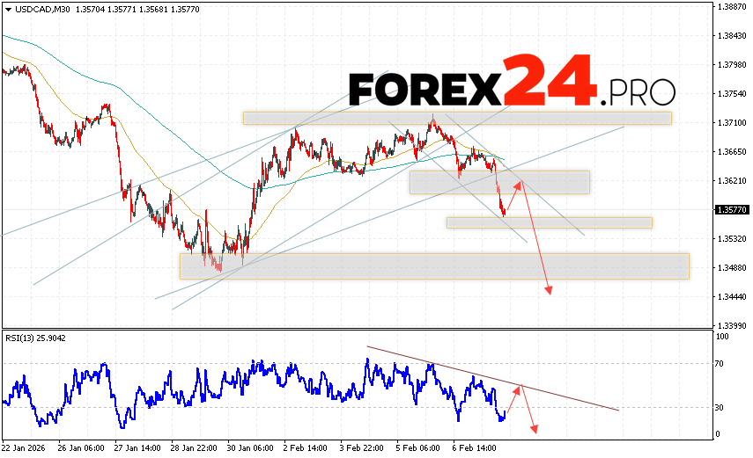
Task: Click the large support zone near 1.34880
Action: [x=433, y=265]
